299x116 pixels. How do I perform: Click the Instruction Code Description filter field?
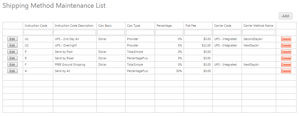point(75,32)
